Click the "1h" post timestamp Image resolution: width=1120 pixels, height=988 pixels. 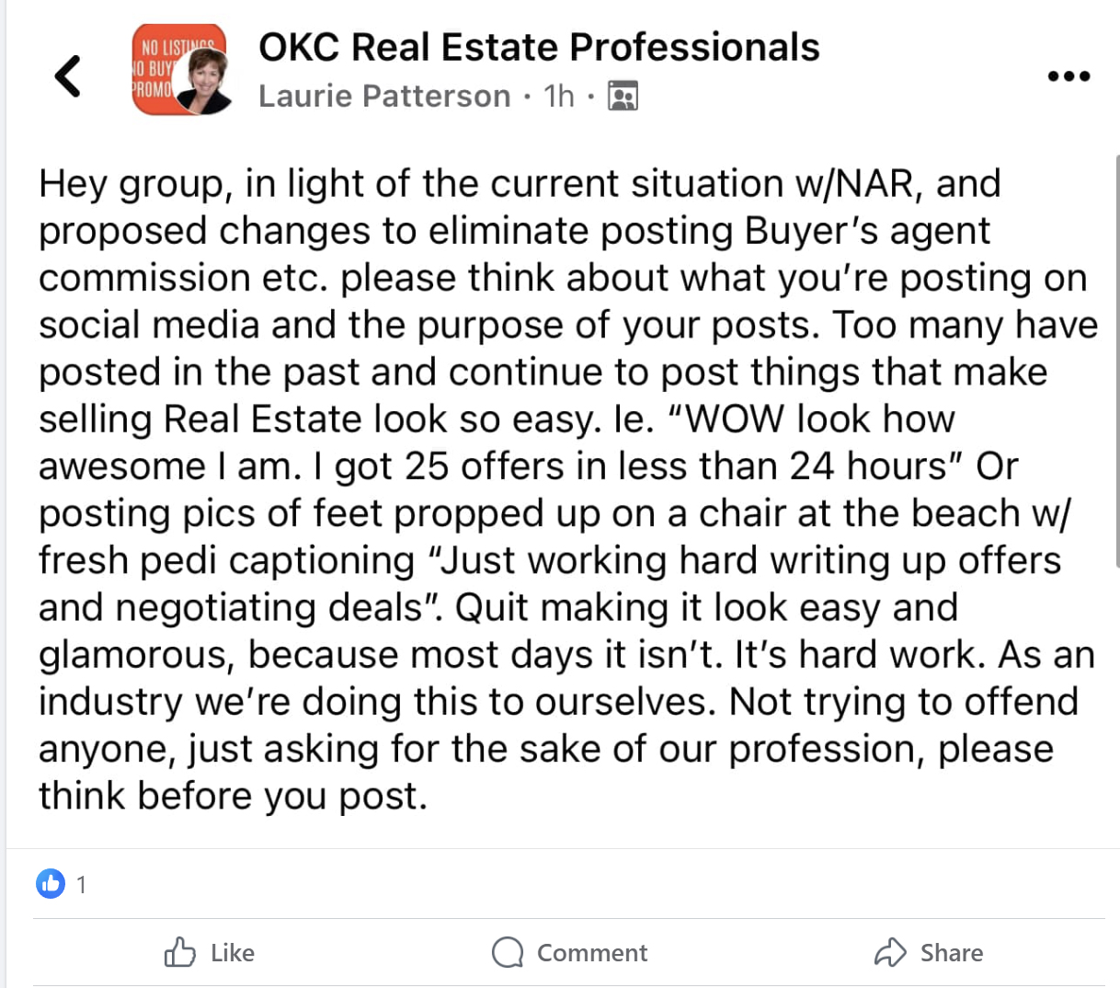(x=559, y=96)
